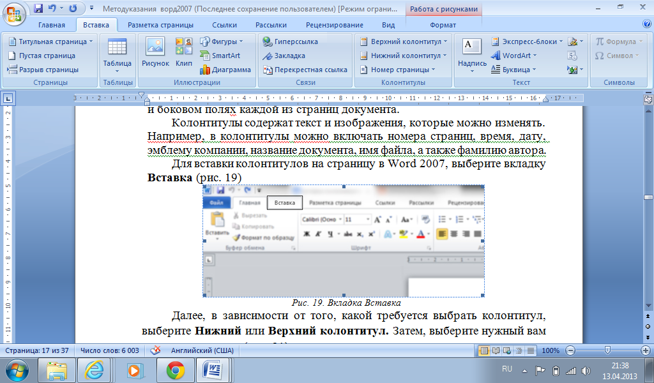This screenshot has width=654, height=383.
Task: Open Word Help question mark
Action: point(648,24)
